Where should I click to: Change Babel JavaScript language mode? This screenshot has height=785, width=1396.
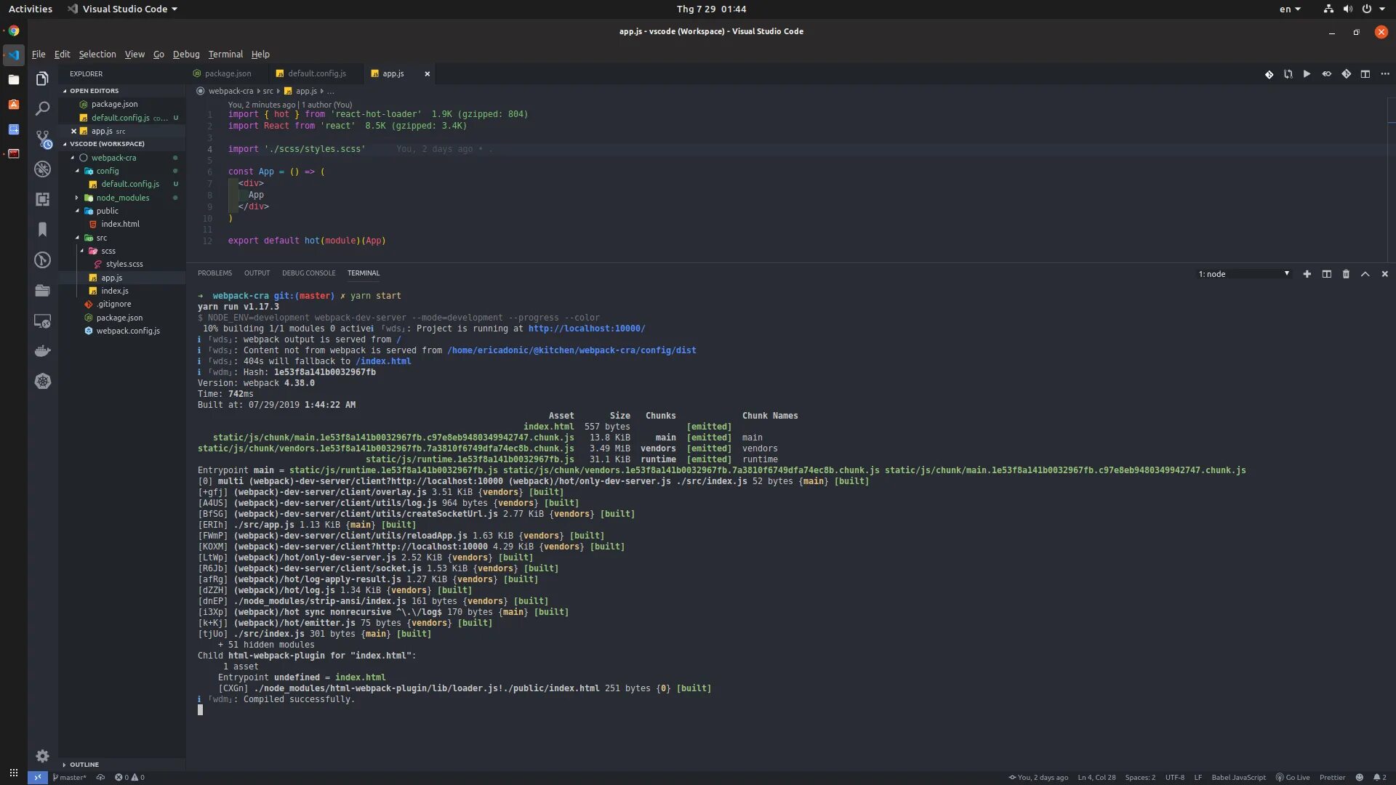pos(1238,777)
